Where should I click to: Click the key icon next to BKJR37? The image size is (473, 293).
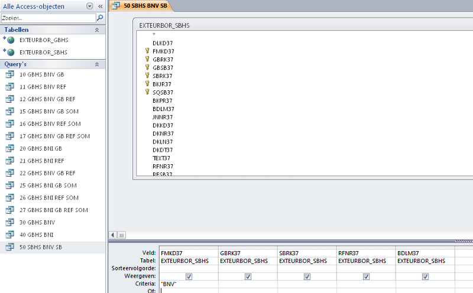coord(147,83)
